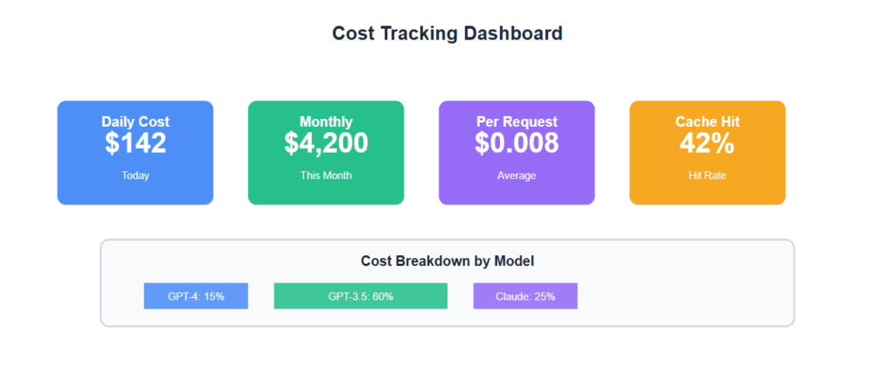This screenshot has width=895, height=375.
Task: Click the This Month caption
Action: [x=326, y=176]
